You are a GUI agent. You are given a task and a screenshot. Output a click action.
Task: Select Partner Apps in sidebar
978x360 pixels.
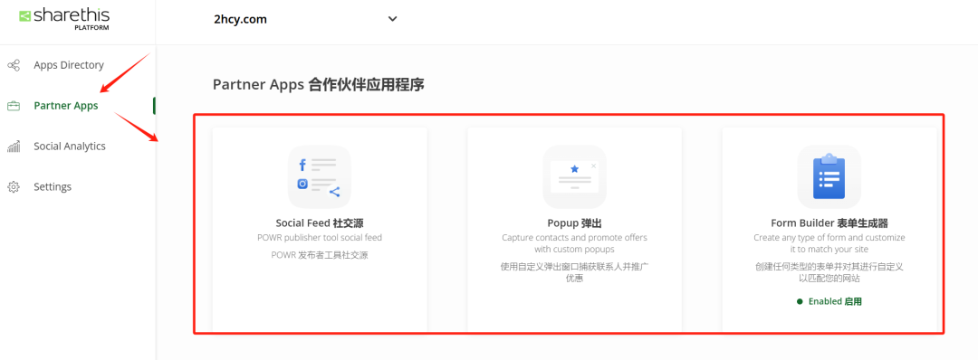pyautogui.click(x=65, y=106)
